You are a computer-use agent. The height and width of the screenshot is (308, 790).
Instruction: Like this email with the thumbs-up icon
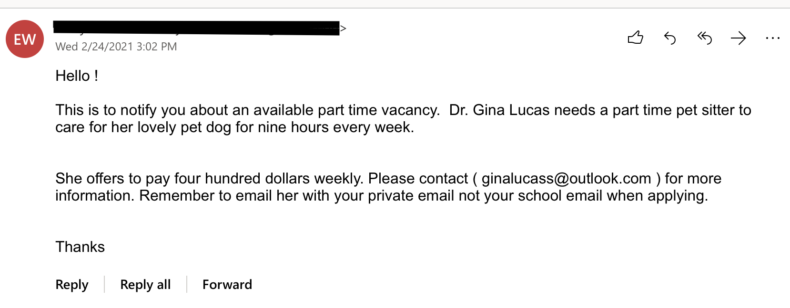click(x=636, y=38)
